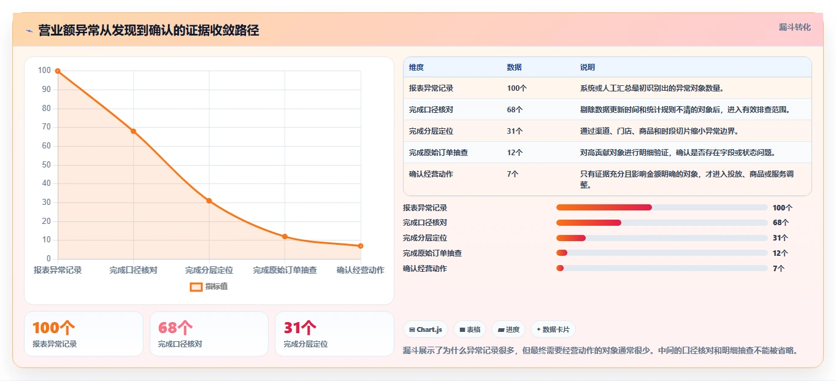836x381 pixels.
Task: Select the 数据卡片 chip
Action: tap(553, 329)
